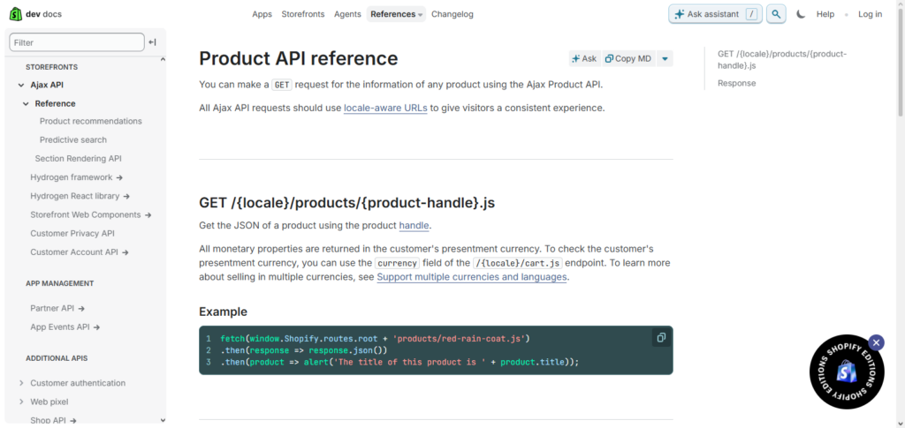Open Customer Privacy API page
This screenshot has width=905, height=428.
(72, 233)
